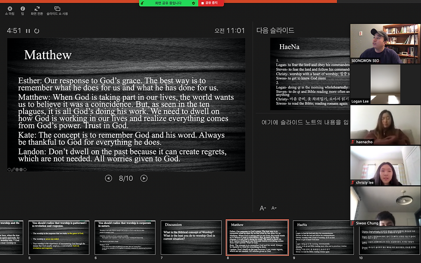Pause the presentation timer
Viewport: 421px width, 263px height.
pos(28,31)
